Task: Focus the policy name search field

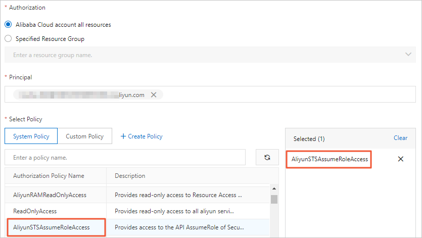Action: click(x=124, y=158)
